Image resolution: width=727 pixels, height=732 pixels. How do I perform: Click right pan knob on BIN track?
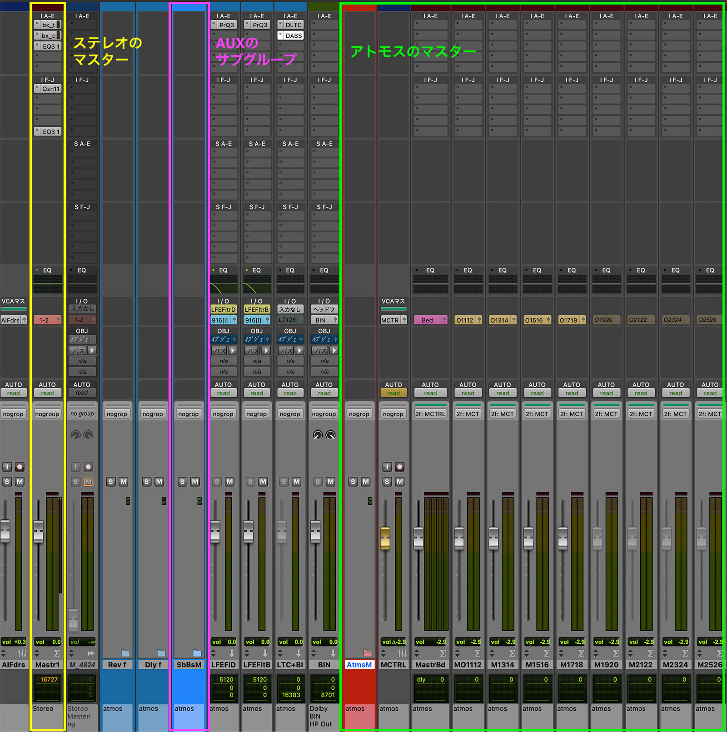pyautogui.click(x=331, y=435)
